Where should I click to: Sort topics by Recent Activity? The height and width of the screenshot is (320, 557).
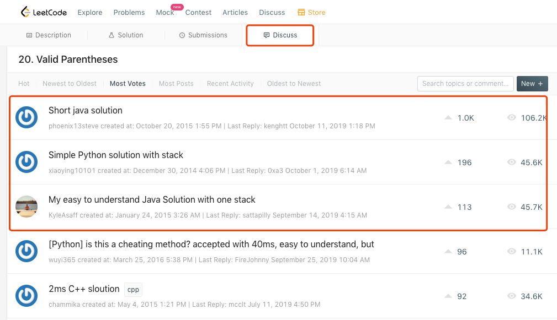[x=230, y=84]
